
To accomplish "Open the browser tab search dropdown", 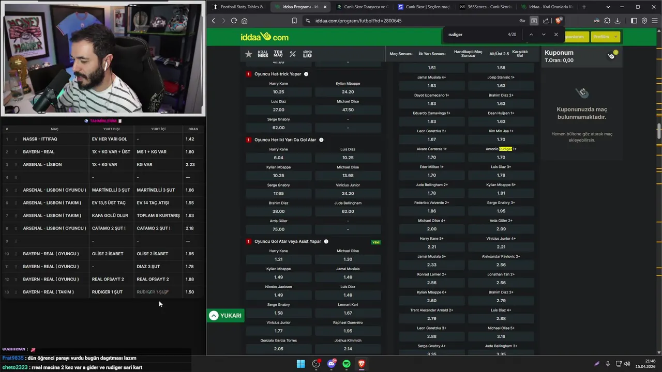I will pyautogui.click(x=608, y=7).
